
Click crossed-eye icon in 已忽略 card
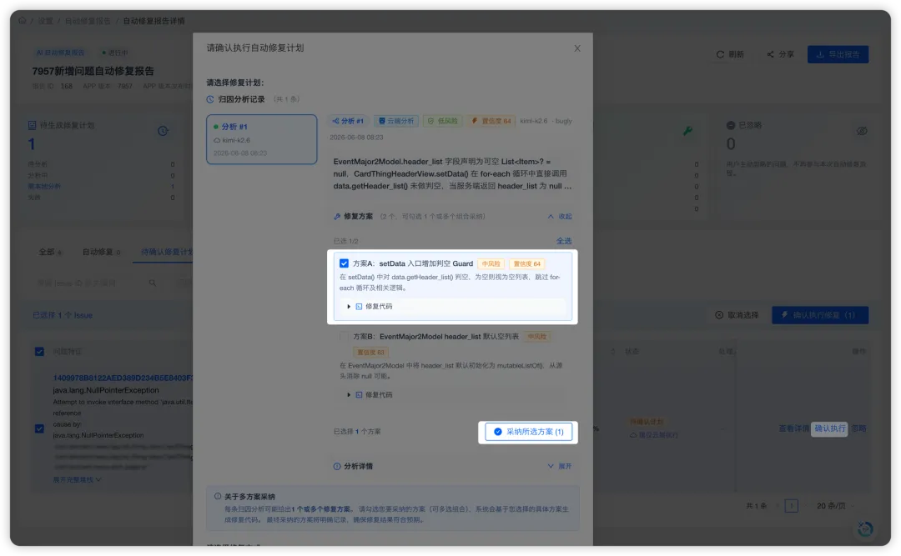[862, 132]
